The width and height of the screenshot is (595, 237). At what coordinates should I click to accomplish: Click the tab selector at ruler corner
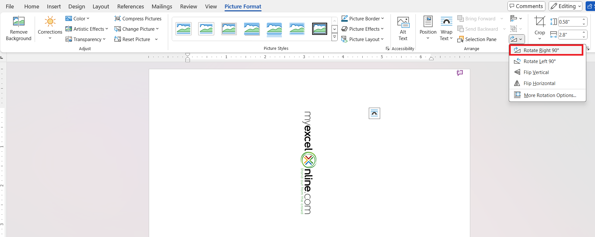2,57
